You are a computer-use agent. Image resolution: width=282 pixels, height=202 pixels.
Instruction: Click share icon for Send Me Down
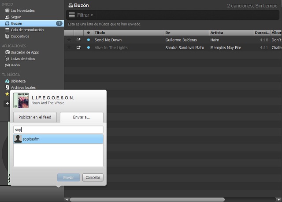[78, 40]
